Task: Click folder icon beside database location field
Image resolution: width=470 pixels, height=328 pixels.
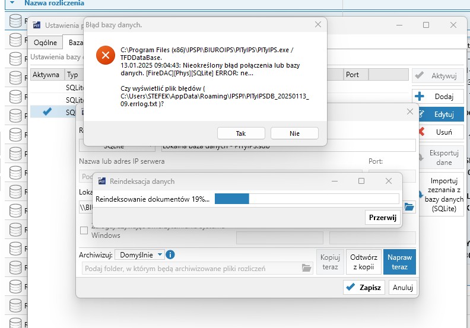Action: pyautogui.click(x=409, y=207)
